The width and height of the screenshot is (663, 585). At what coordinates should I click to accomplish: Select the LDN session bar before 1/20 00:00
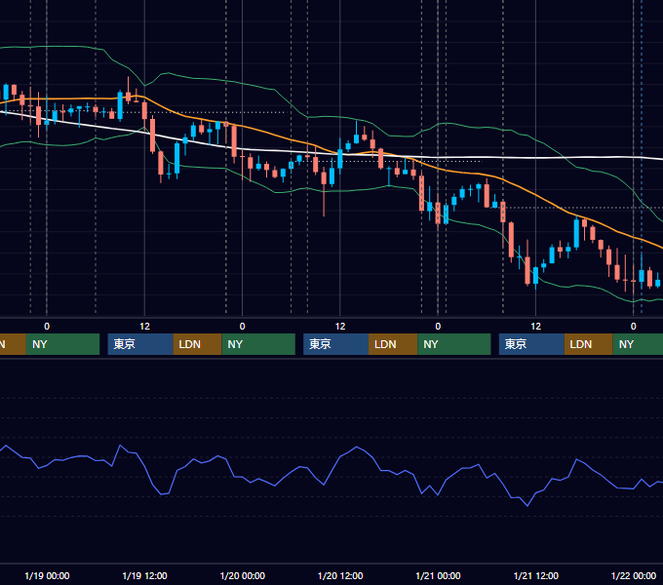(198, 344)
